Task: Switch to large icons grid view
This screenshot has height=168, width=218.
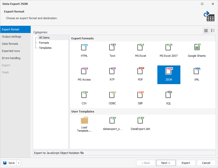Action: tap(206, 31)
